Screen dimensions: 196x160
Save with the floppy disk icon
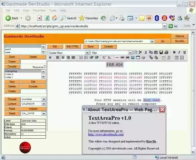tap(161, 52)
